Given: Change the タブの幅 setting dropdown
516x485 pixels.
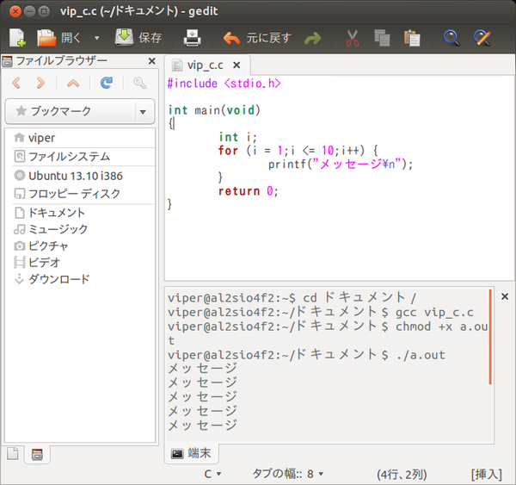Looking at the screenshot, I should pos(288,474).
